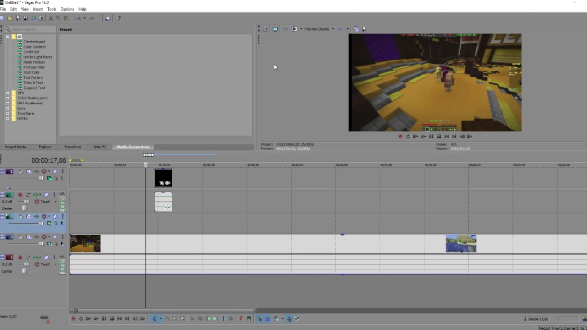Viewport: 587px width, 330px height.
Task: Switch to the Transitions tab
Action: click(72, 147)
